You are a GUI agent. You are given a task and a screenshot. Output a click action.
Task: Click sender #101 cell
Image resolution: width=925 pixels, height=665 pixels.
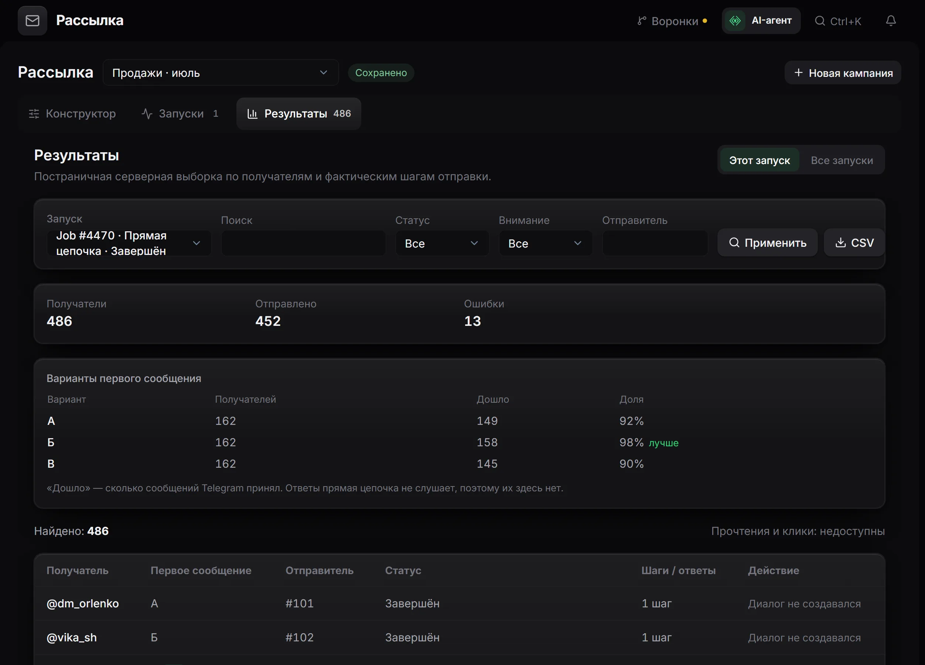click(x=299, y=603)
